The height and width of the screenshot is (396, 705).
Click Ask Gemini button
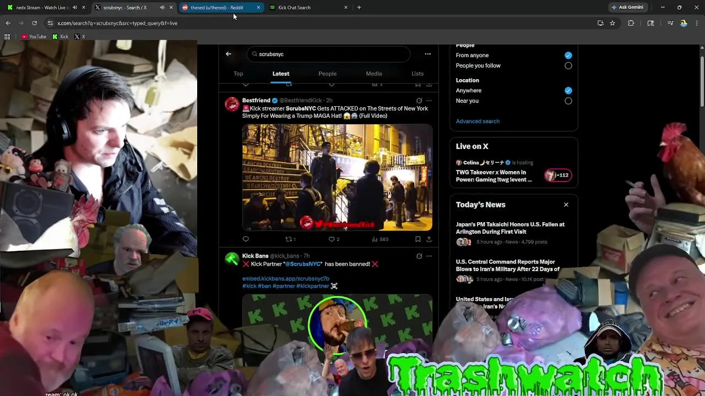pos(627,8)
